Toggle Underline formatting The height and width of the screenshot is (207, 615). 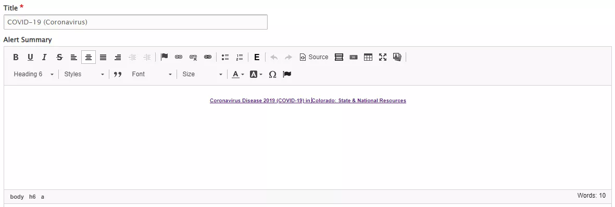tap(30, 57)
